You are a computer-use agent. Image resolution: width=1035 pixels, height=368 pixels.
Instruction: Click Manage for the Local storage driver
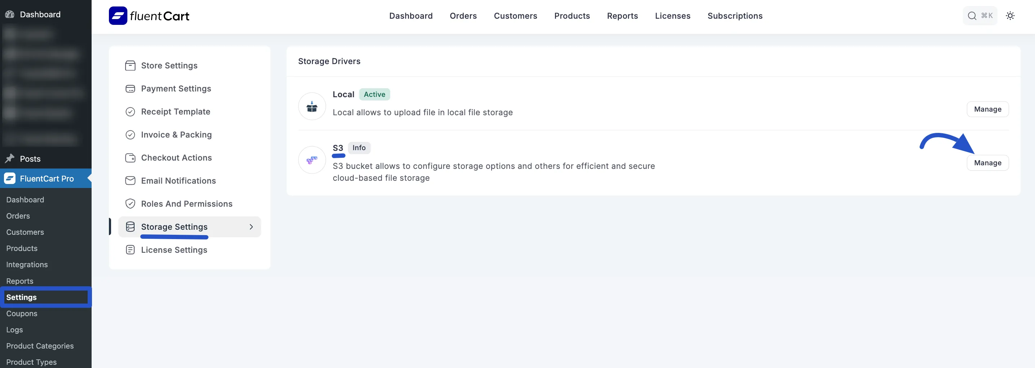(x=988, y=109)
